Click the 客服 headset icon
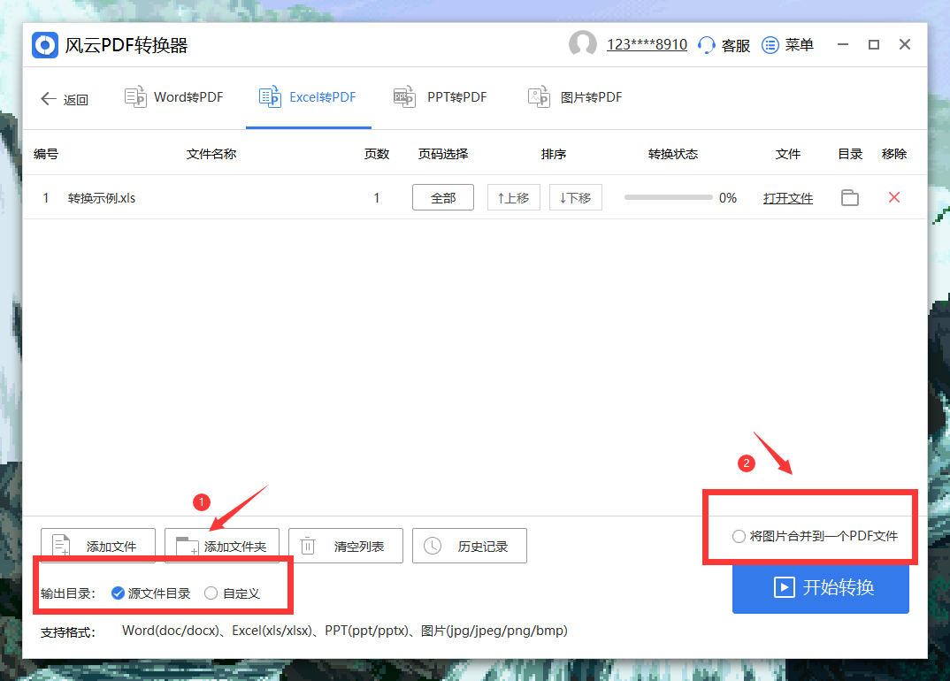The image size is (950, 681). click(706, 45)
